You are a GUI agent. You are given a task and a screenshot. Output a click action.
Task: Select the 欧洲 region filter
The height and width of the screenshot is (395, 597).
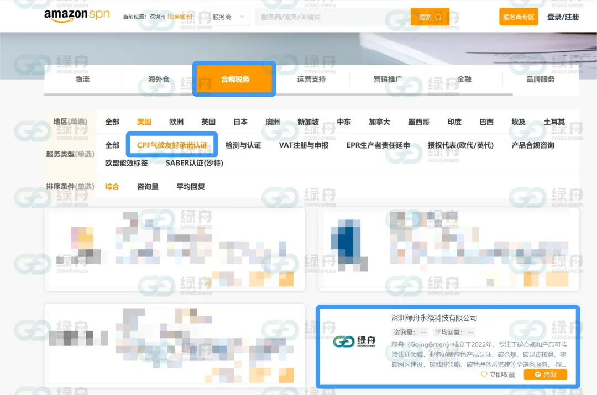click(176, 122)
